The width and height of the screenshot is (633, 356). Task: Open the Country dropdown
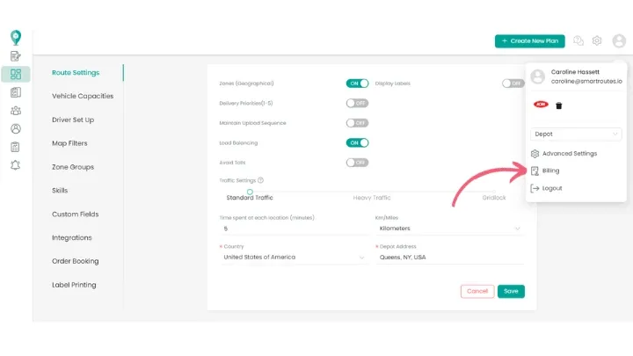tap(293, 258)
